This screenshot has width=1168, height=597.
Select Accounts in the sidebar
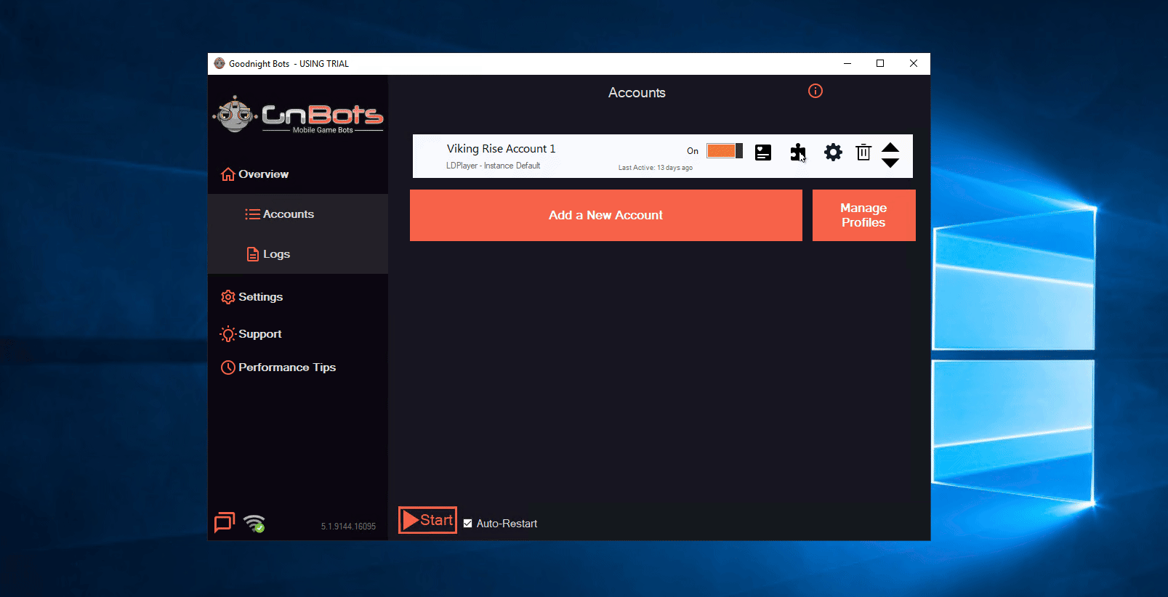[280, 214]
